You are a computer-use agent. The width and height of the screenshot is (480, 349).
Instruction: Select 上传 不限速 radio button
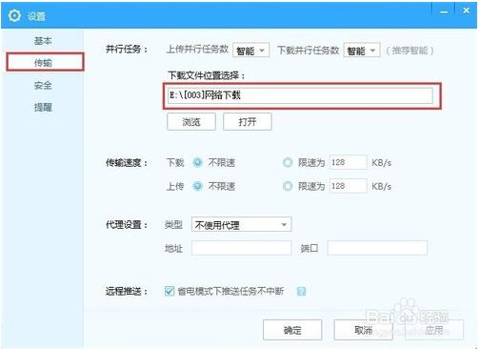click(x=197, y=186)
